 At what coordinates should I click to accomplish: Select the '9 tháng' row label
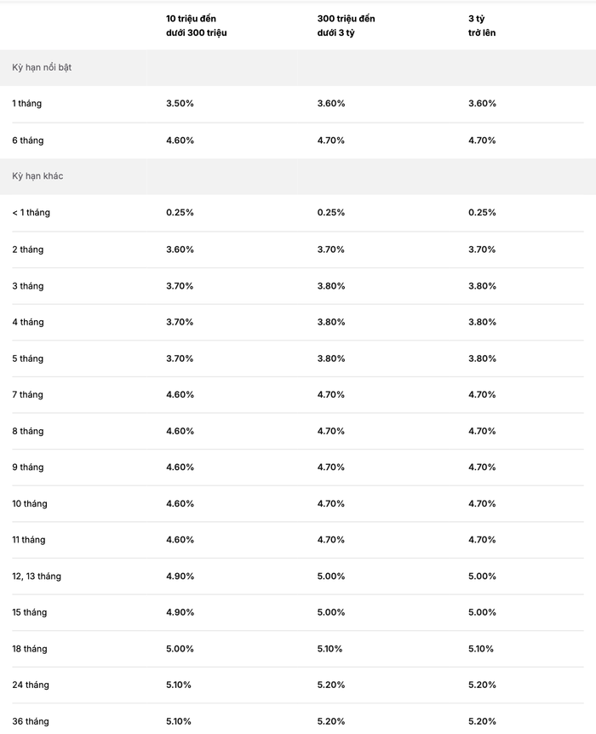(27, 467)
